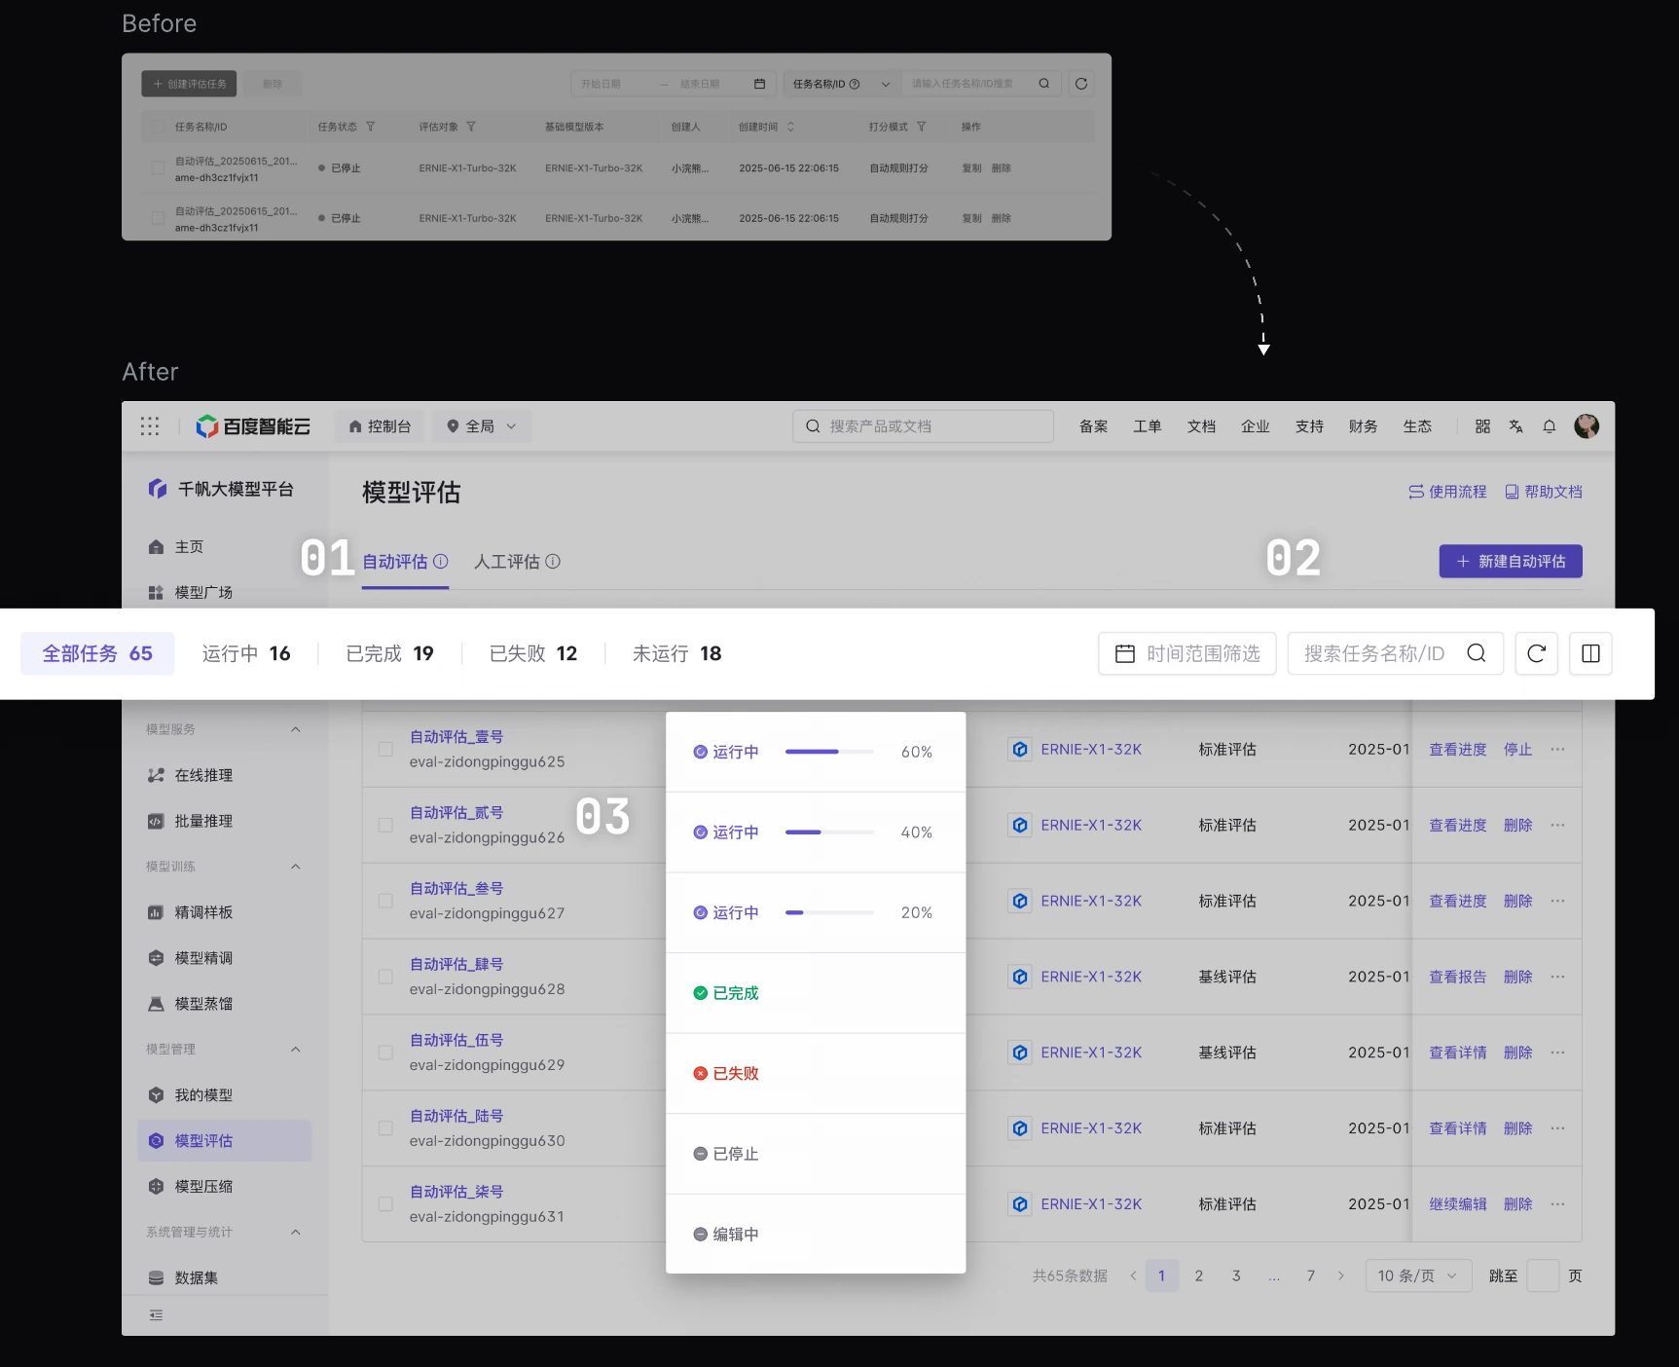Click 继续编辑 for 自动评估_柒号

point(1457,1203)
